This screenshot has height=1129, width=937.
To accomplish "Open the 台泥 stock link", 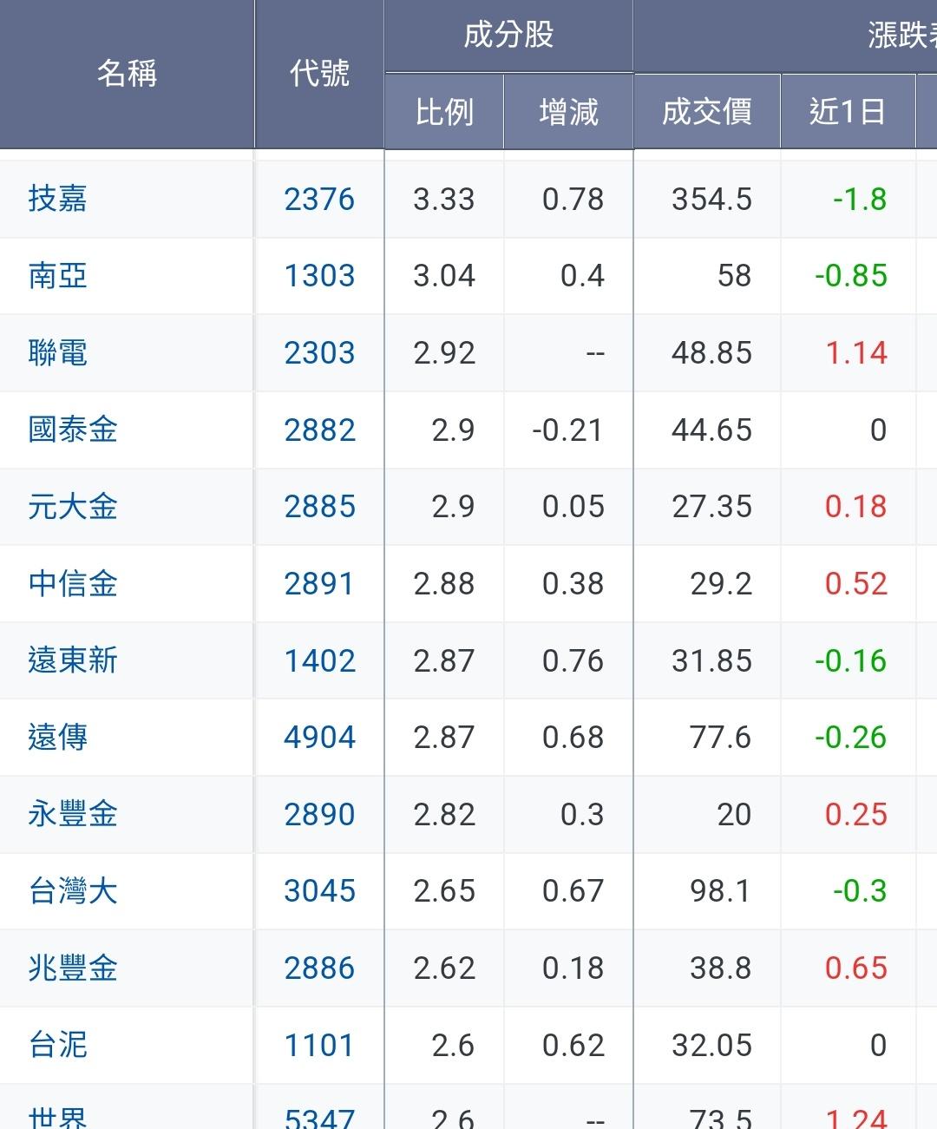I will point(57,1045).
